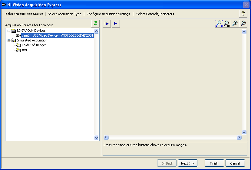Click the disabled << Back button
Viewport: 251px width, 170px height.
pos(167,163)
